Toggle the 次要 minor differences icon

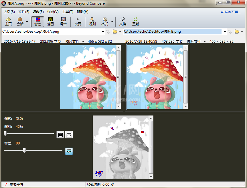(x=78, y=21)
